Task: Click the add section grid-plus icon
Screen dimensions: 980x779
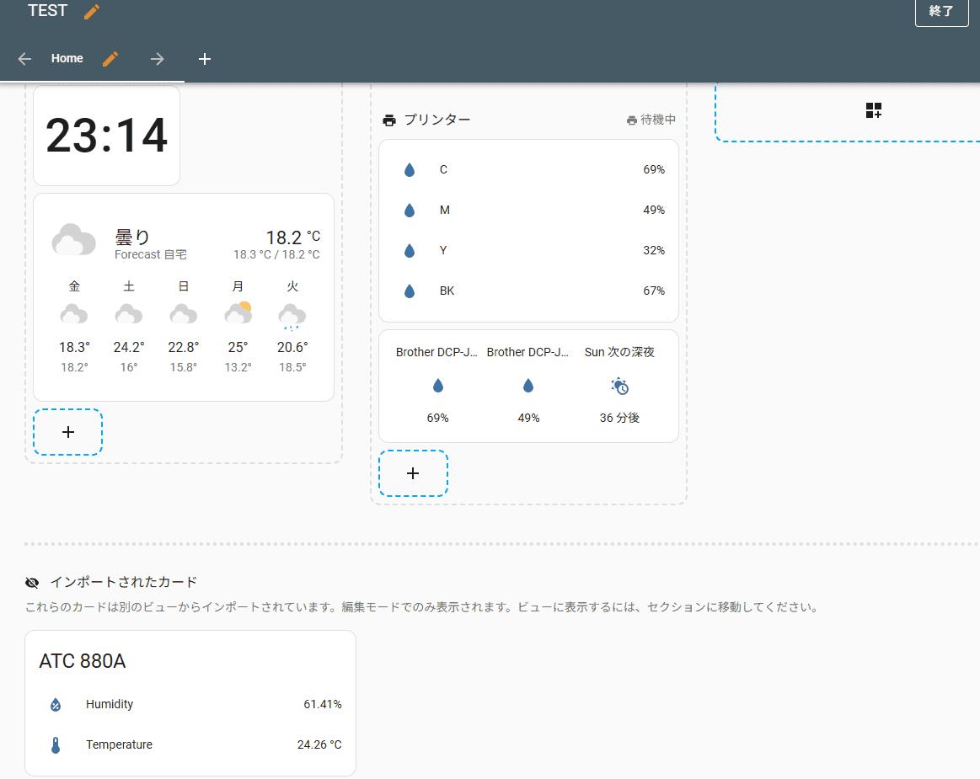Action: (873, 110)
